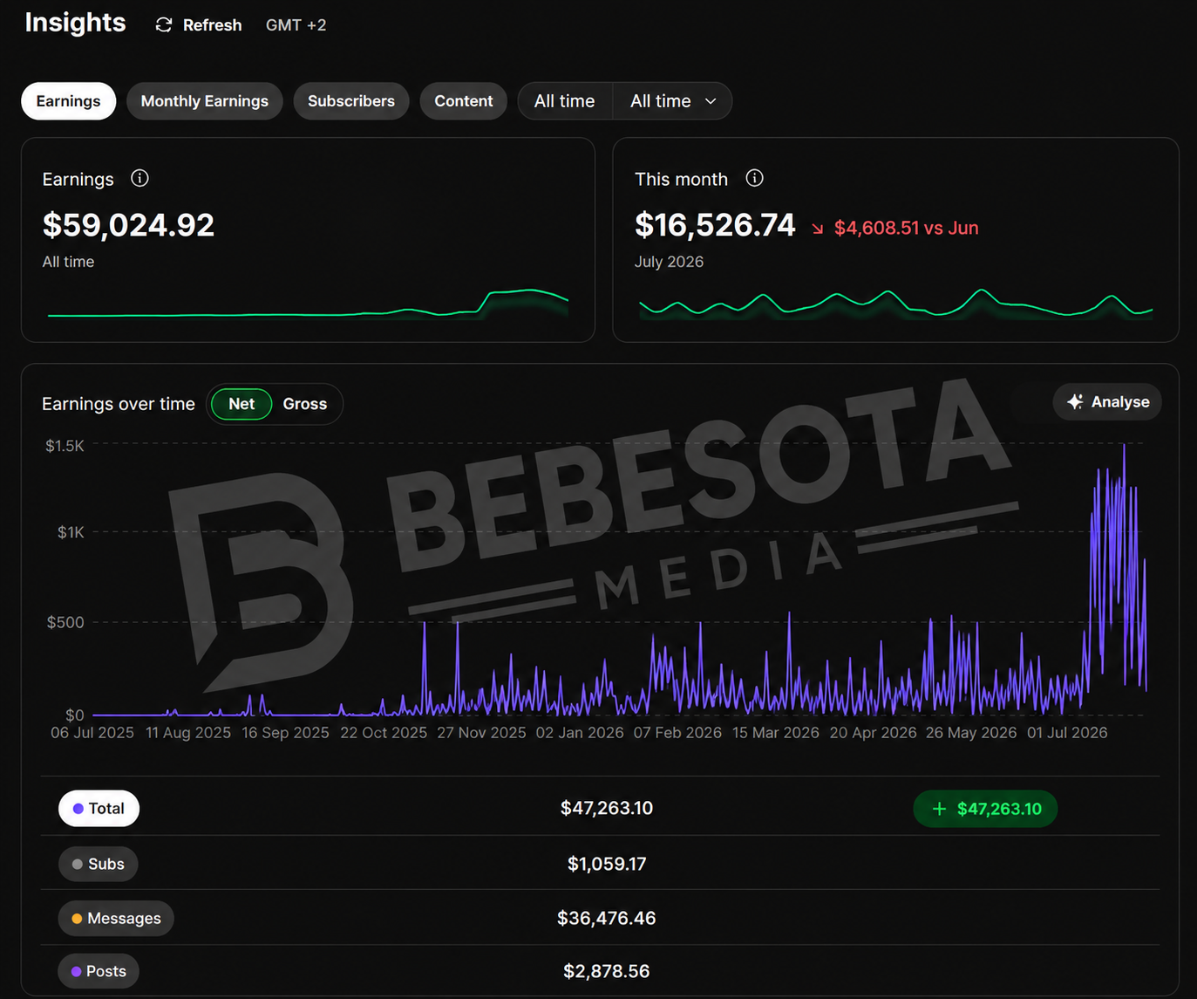Click the Messages value $36,476.46
1197x999 pixels.
point(607,918)
